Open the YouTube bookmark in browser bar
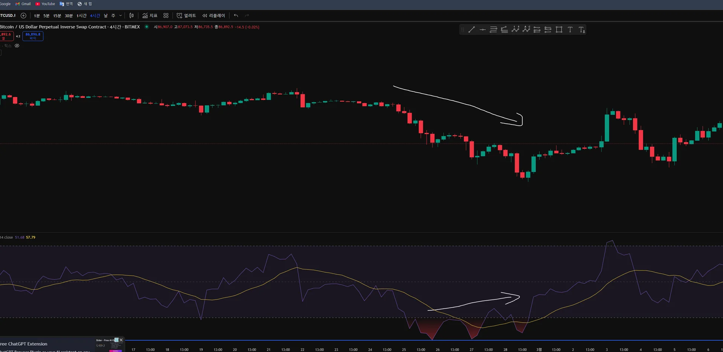This screenshot has height=352, width=723. point(45,4)
